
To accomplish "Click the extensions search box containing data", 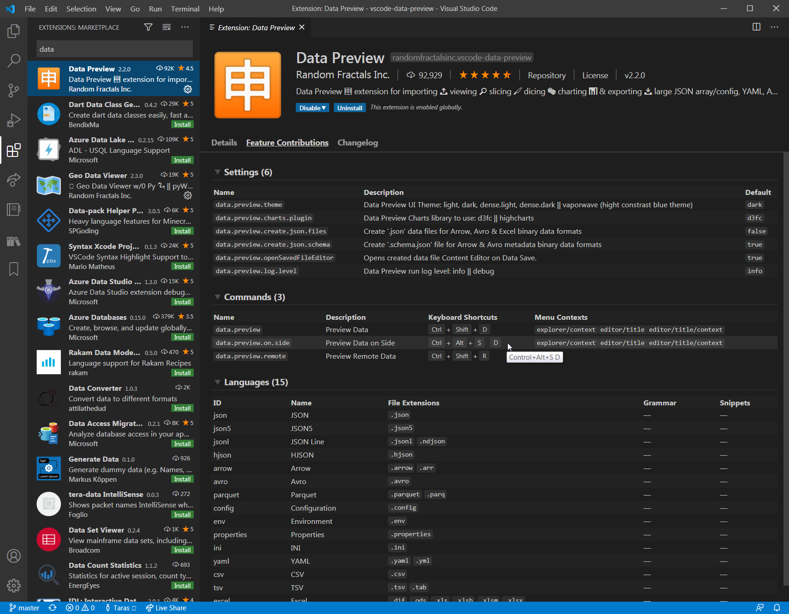I will coord(114,49).
